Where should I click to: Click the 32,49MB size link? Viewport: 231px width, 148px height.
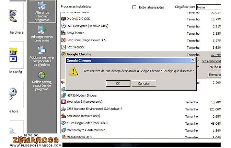216,55
